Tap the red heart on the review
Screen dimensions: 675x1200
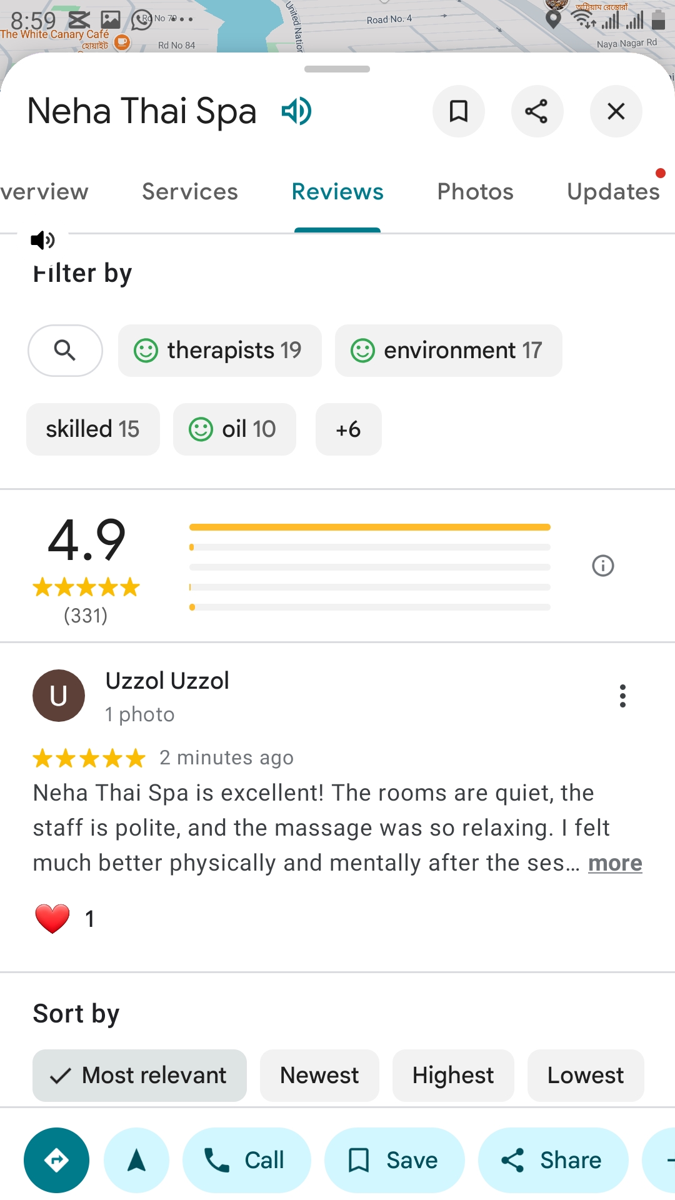[x=52, y=919]
